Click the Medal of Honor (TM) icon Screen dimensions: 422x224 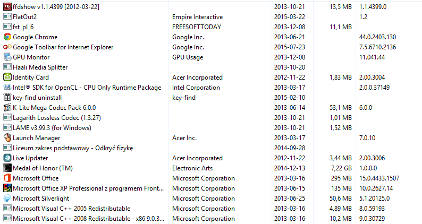(7, 168)
